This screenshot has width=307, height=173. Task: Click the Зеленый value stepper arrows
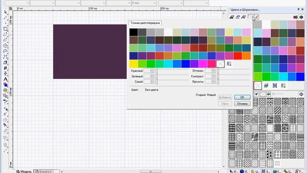(x=152, y=76)
